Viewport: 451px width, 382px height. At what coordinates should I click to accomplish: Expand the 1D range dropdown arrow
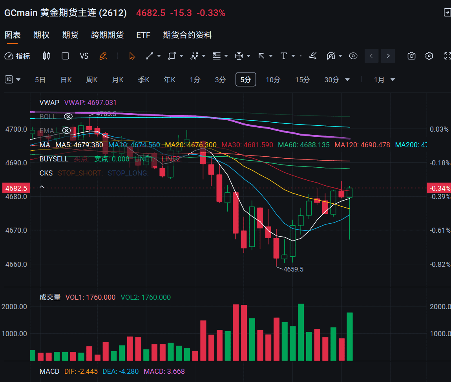18,80
